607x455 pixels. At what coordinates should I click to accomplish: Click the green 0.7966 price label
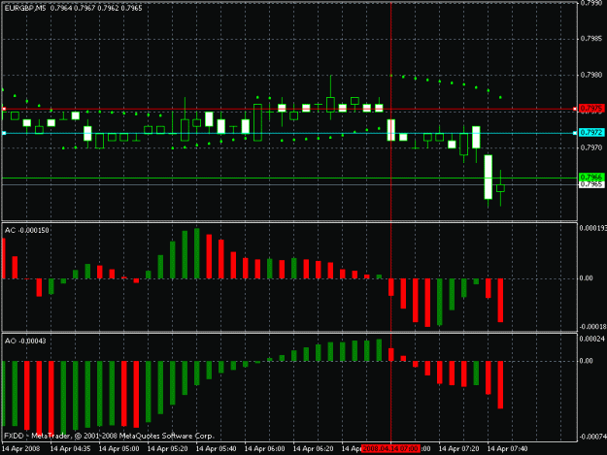point(591,177)
